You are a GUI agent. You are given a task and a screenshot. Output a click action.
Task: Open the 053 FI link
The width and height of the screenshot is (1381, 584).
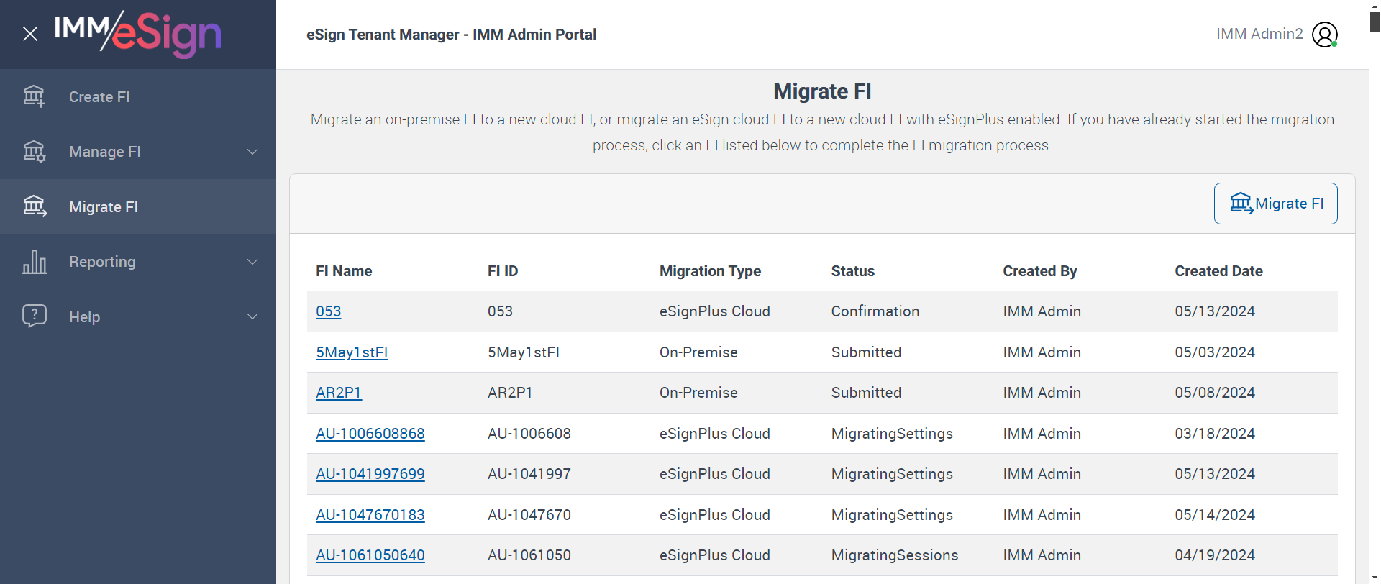(x=328, y=311)
